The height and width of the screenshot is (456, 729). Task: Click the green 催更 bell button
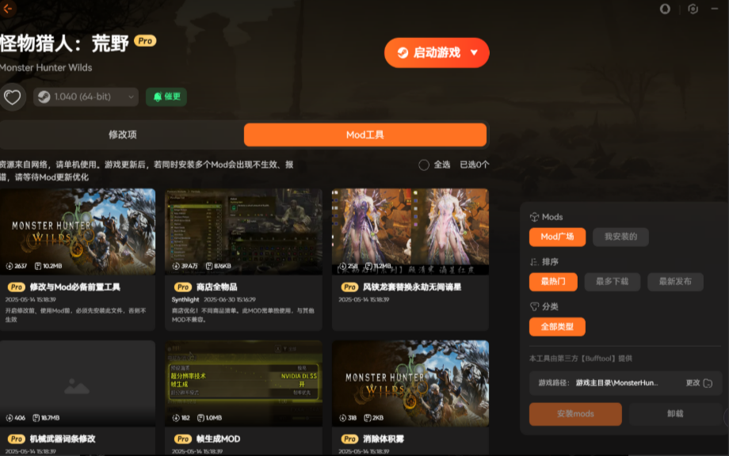[166, 97]
